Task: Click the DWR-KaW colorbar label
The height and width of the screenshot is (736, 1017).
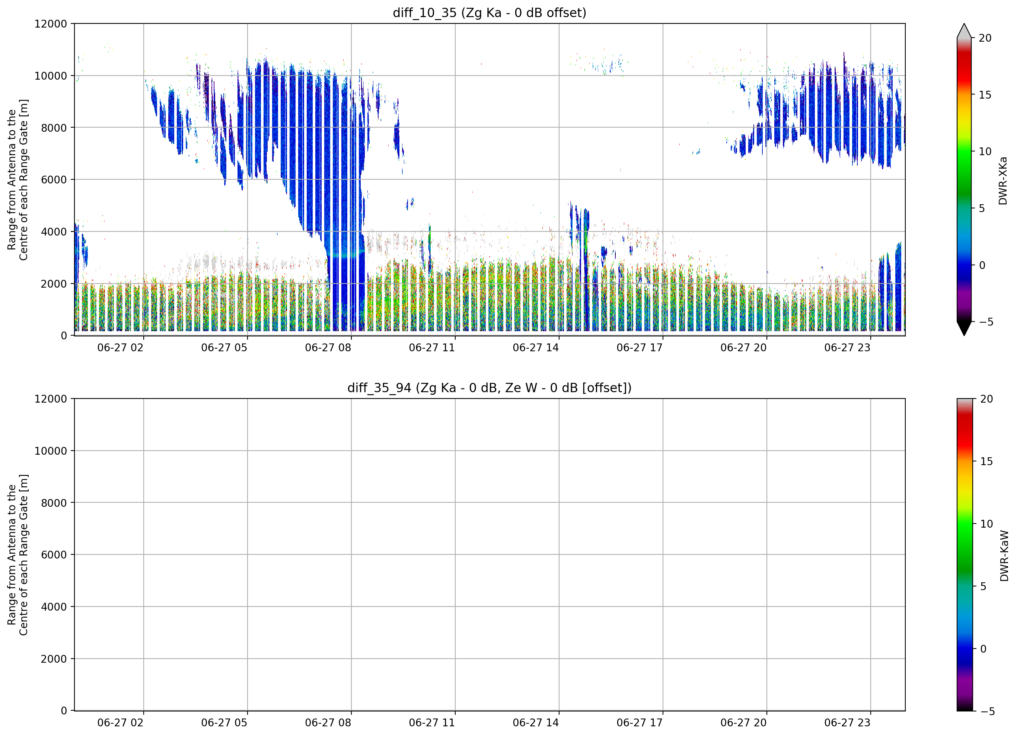Action: 1004,556
